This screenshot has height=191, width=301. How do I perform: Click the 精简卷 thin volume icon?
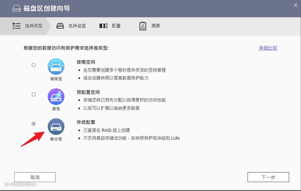(x=56, y=67)
